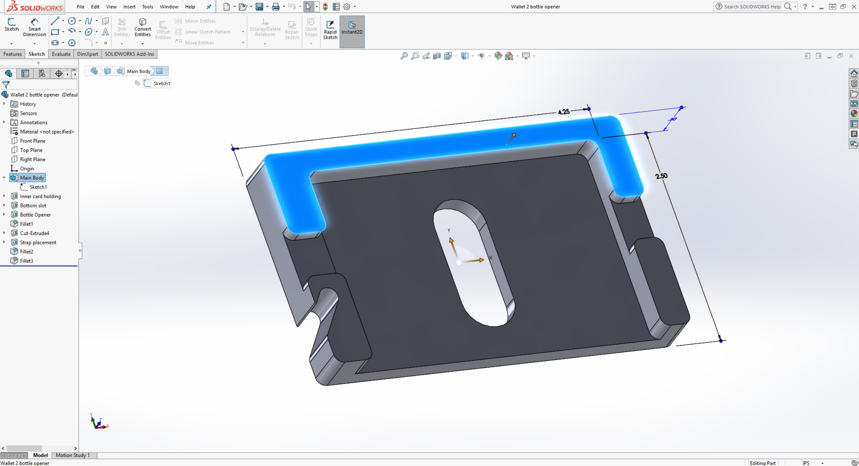Click in the Search SOLIDWORKS Help field
This screenshot has height=466, width=859.
[x=752, y=7]
